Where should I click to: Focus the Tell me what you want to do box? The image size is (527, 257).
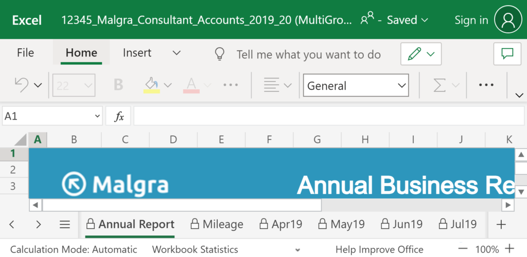click(309, 54)
